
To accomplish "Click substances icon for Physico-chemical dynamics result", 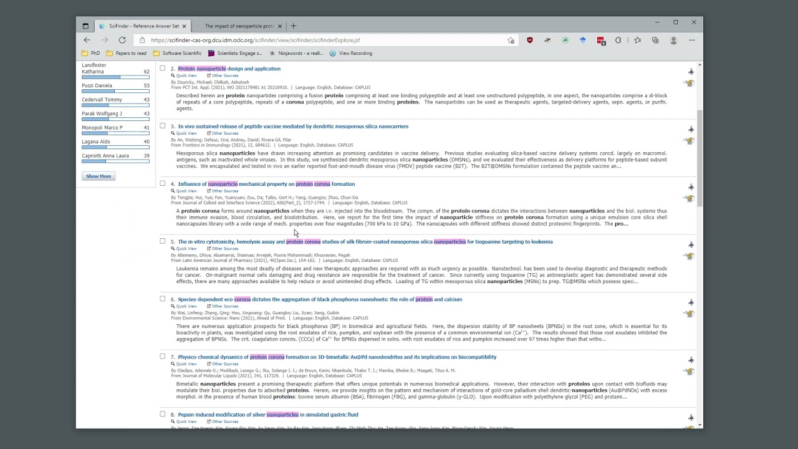I will tap(691, 360).
